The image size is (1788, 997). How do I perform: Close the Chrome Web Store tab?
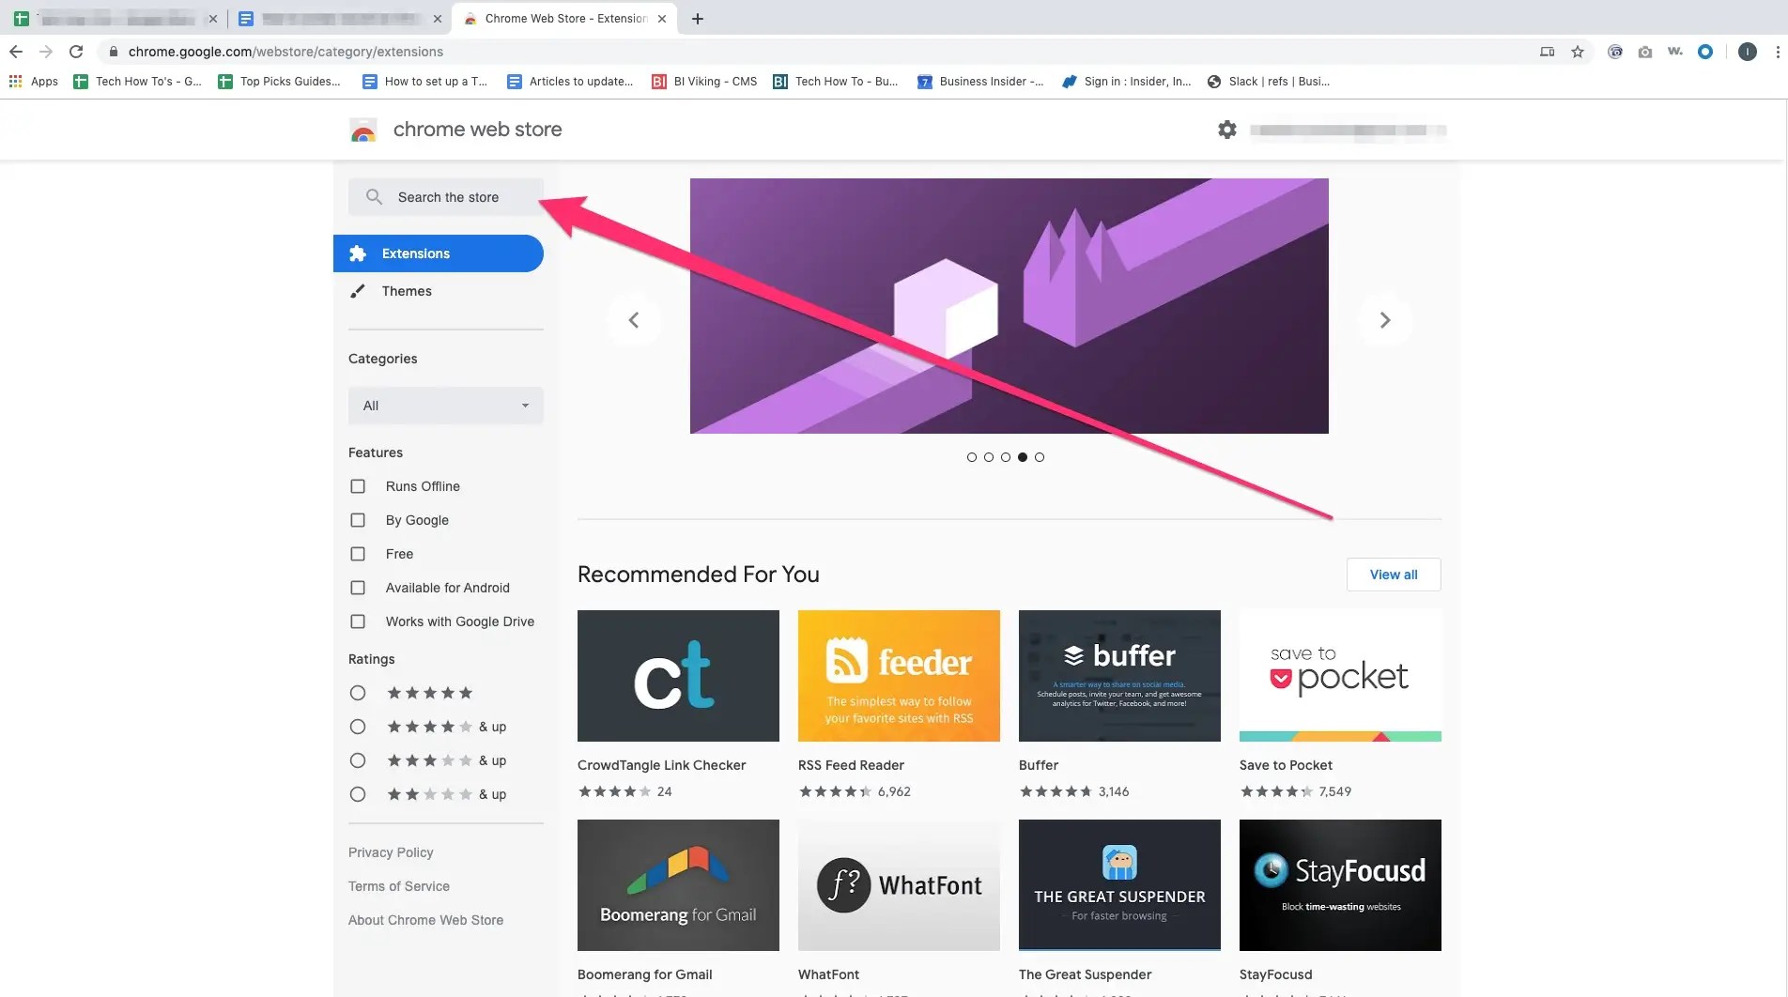pyautogui.click(x=662, y=19)
